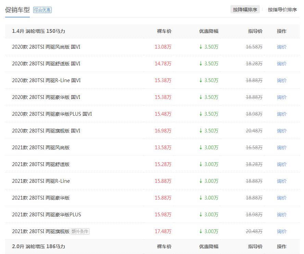Viewport: 304px width, 254px height.
Task: Click the 综合优惠 tag
Action: point(42,10)
